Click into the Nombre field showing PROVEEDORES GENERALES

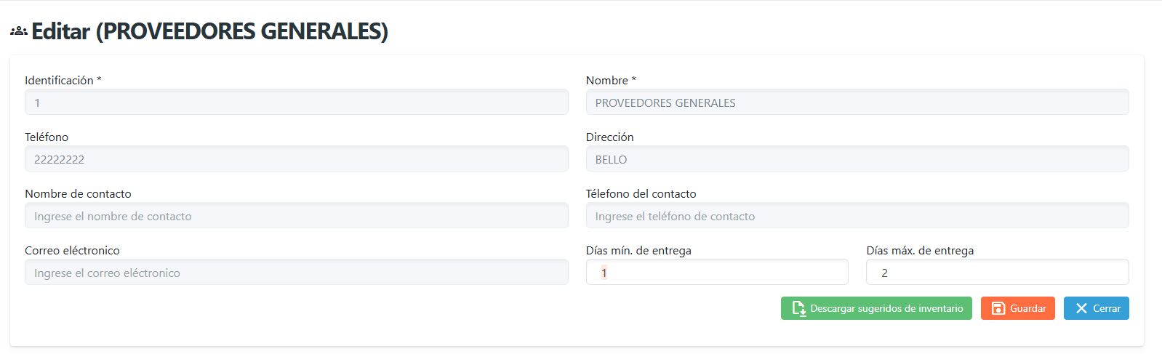click(x=857, y=102)
